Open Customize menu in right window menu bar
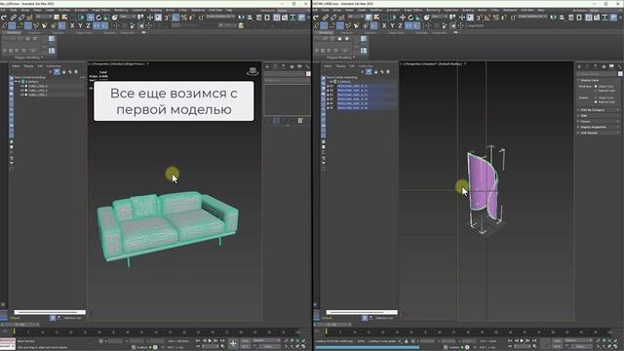Screen dimensions: 624x351 (x=450, y=11)
